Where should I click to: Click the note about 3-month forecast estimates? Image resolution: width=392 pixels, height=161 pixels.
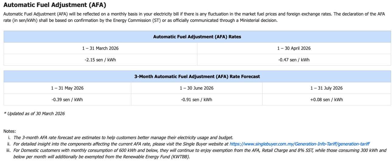(123, 138)
